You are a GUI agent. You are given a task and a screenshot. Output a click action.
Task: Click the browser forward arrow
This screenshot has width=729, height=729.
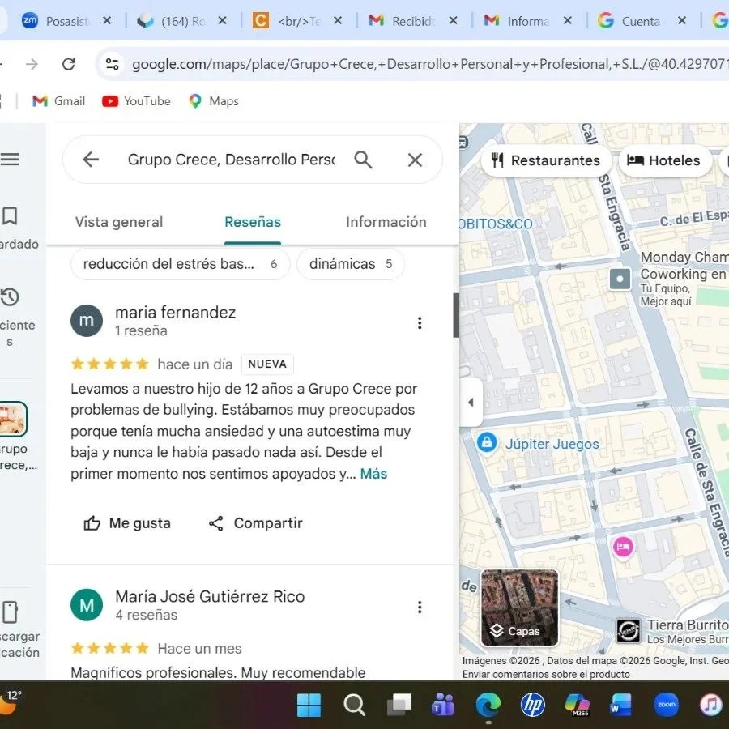pos(32,64)
